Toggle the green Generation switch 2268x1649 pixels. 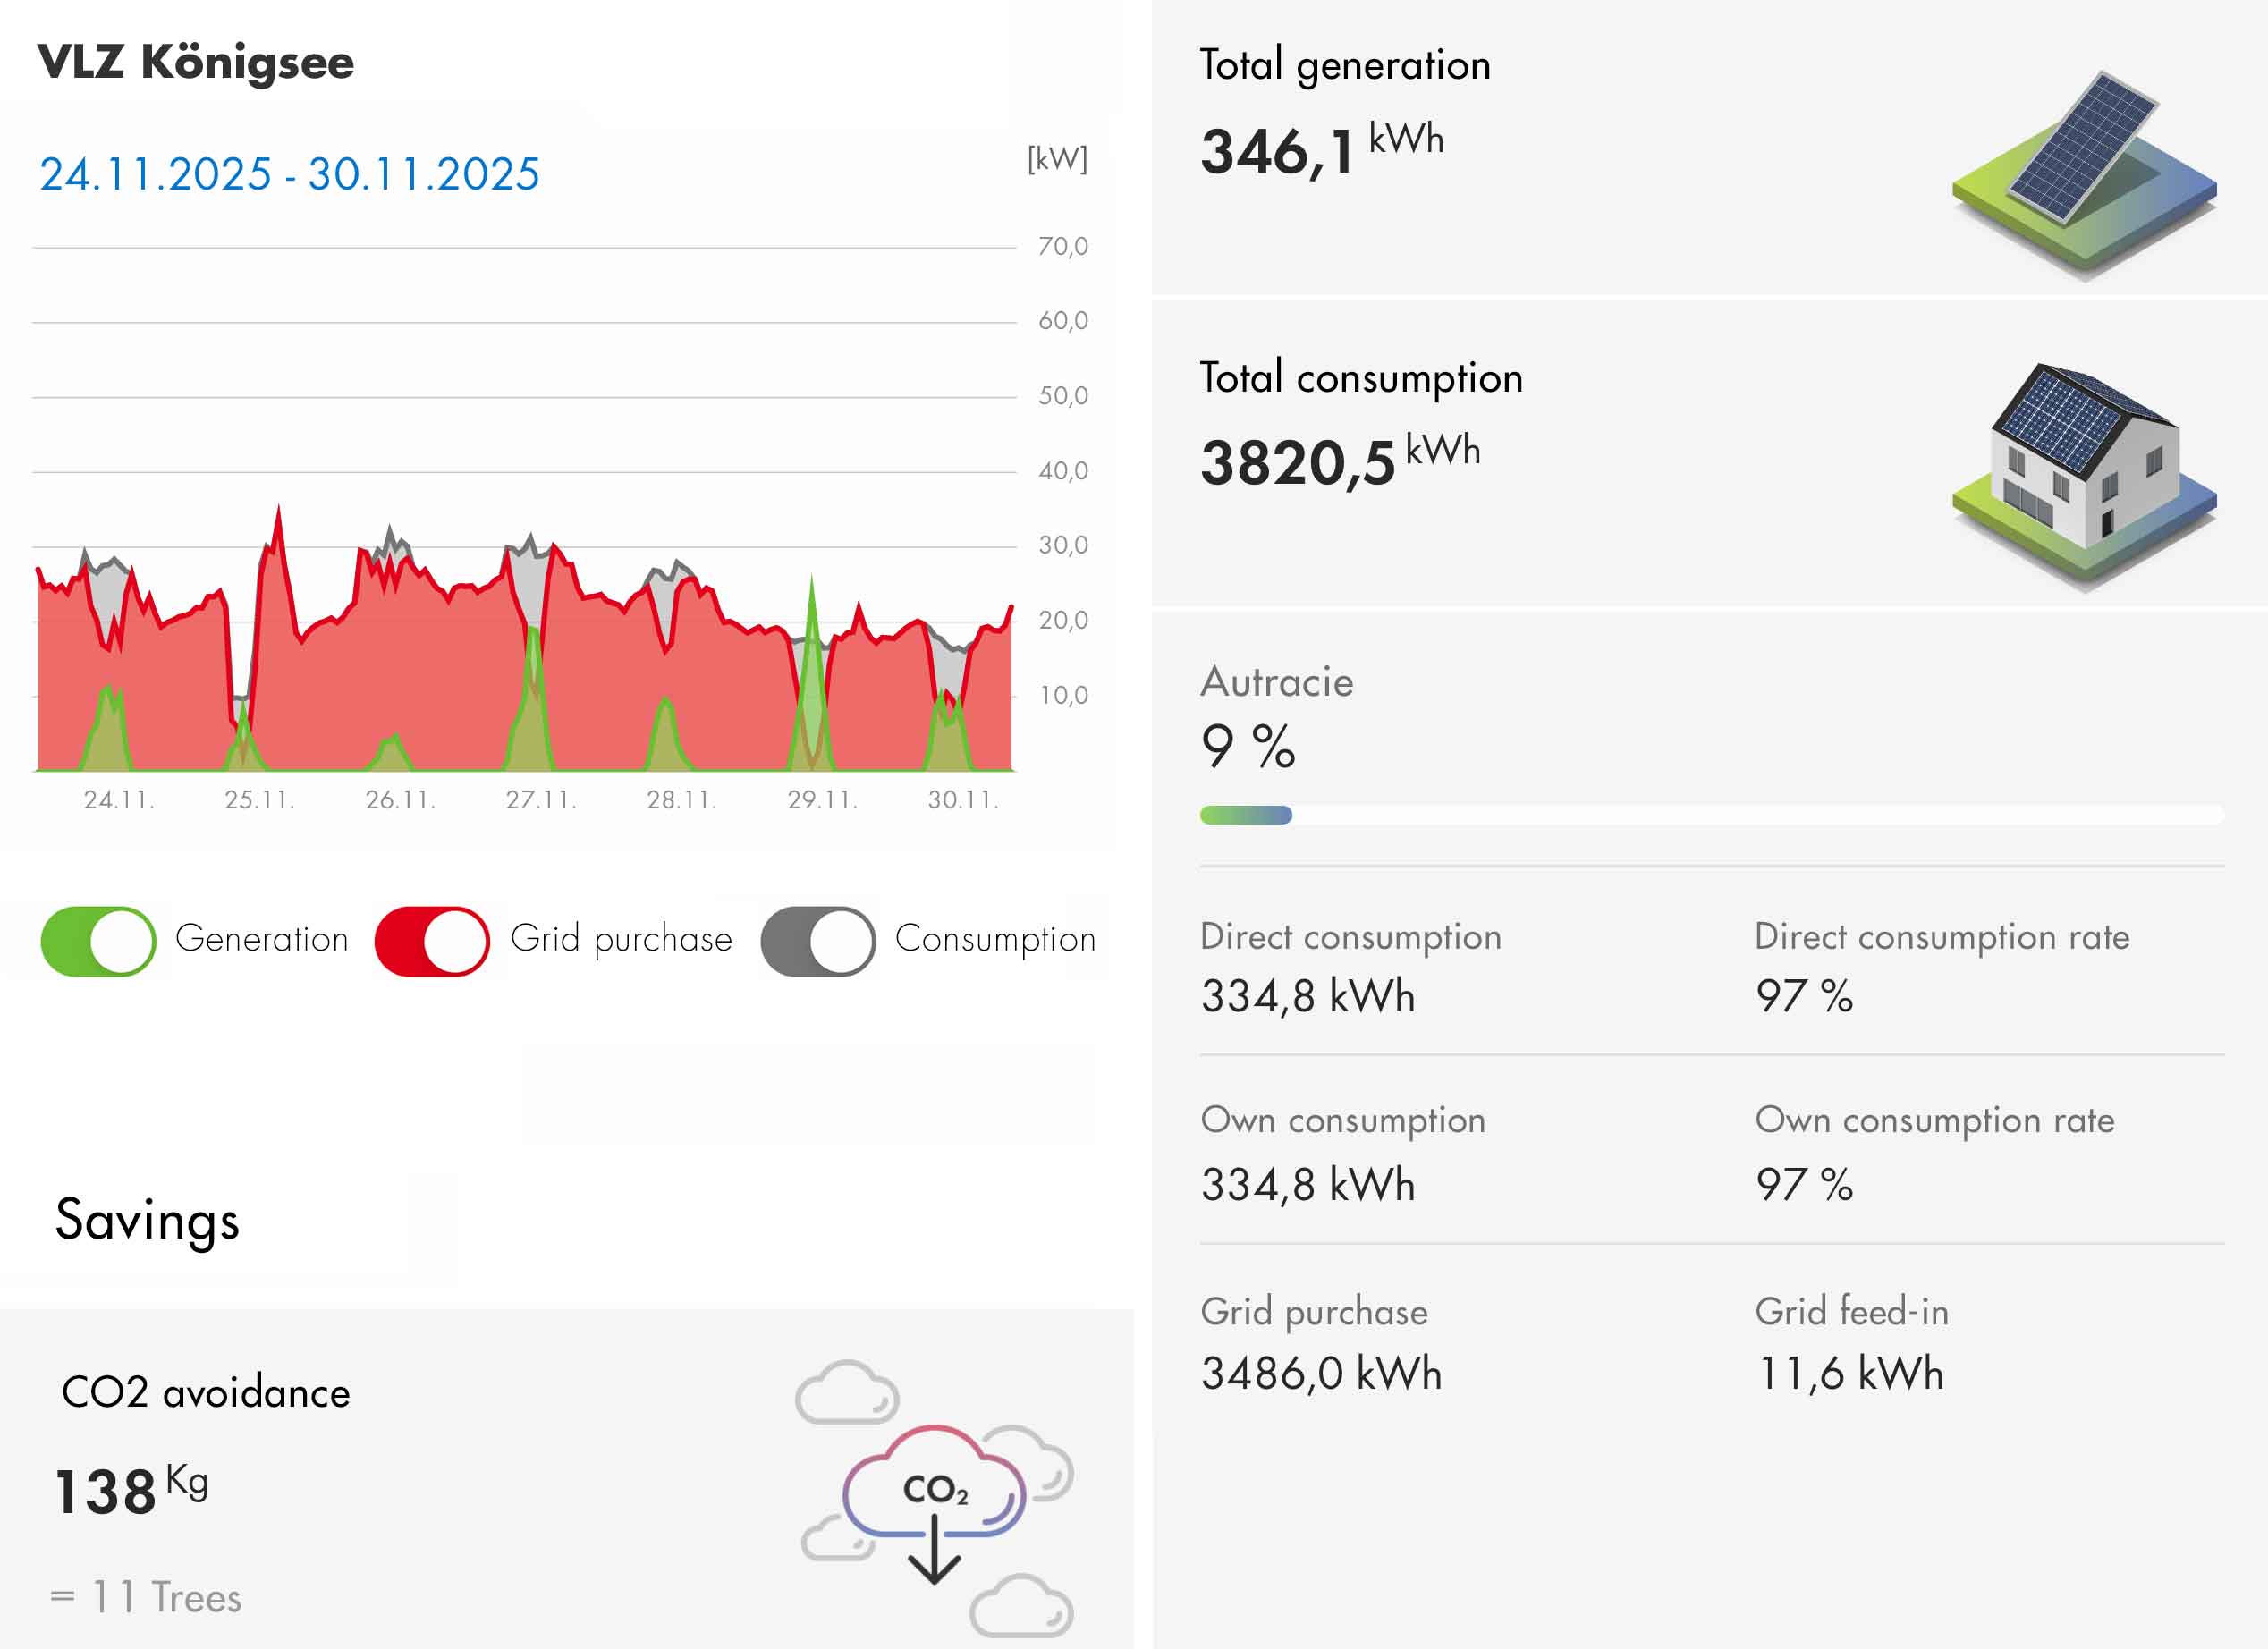coord(98,941)
